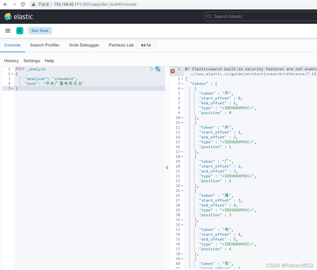
Task: Click the magnifier icon in Search Elastic
Action: 209,16
